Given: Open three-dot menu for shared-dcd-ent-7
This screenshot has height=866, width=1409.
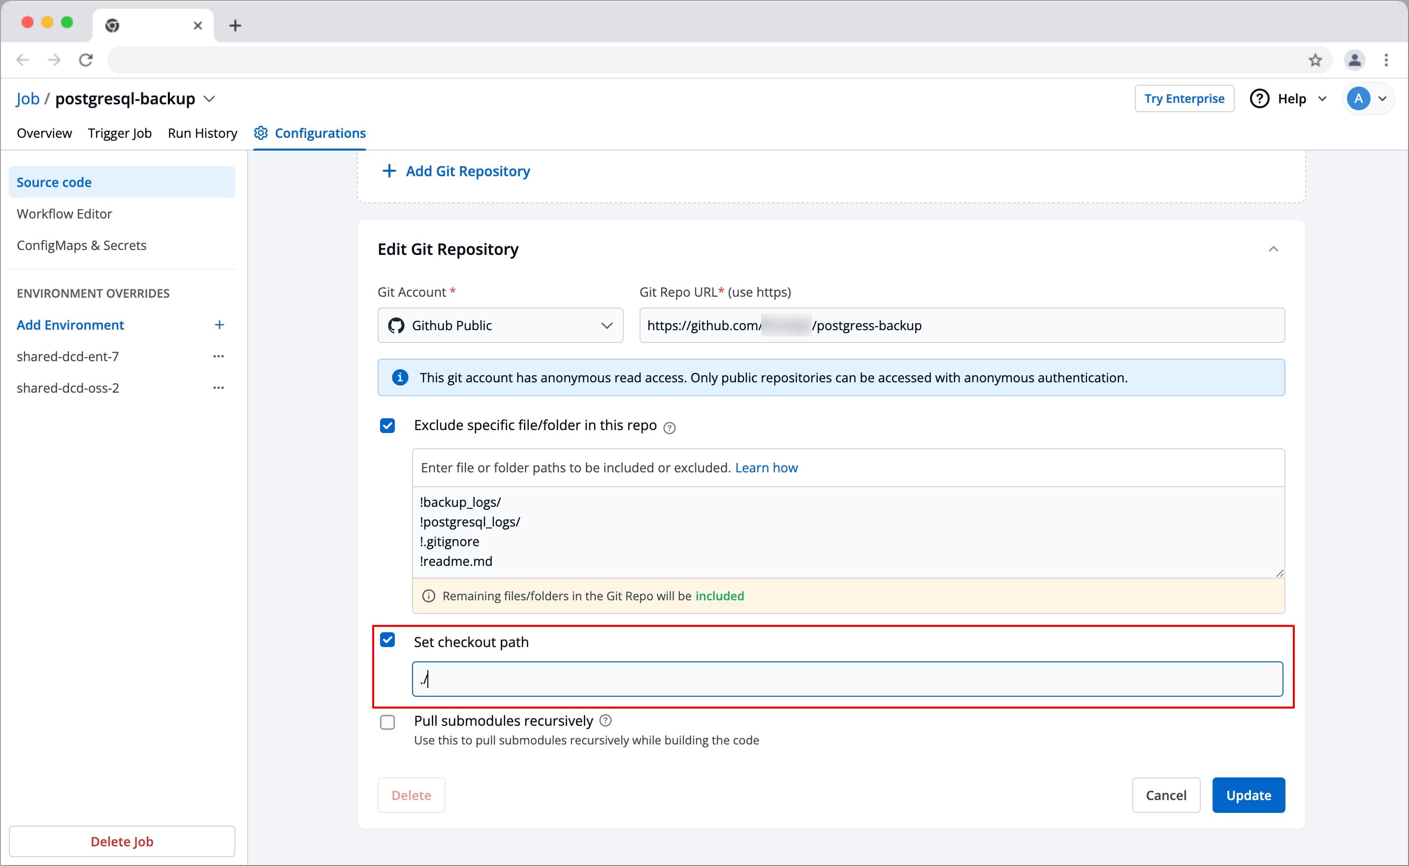Looking at the screenshot, I should click(218, 356).
